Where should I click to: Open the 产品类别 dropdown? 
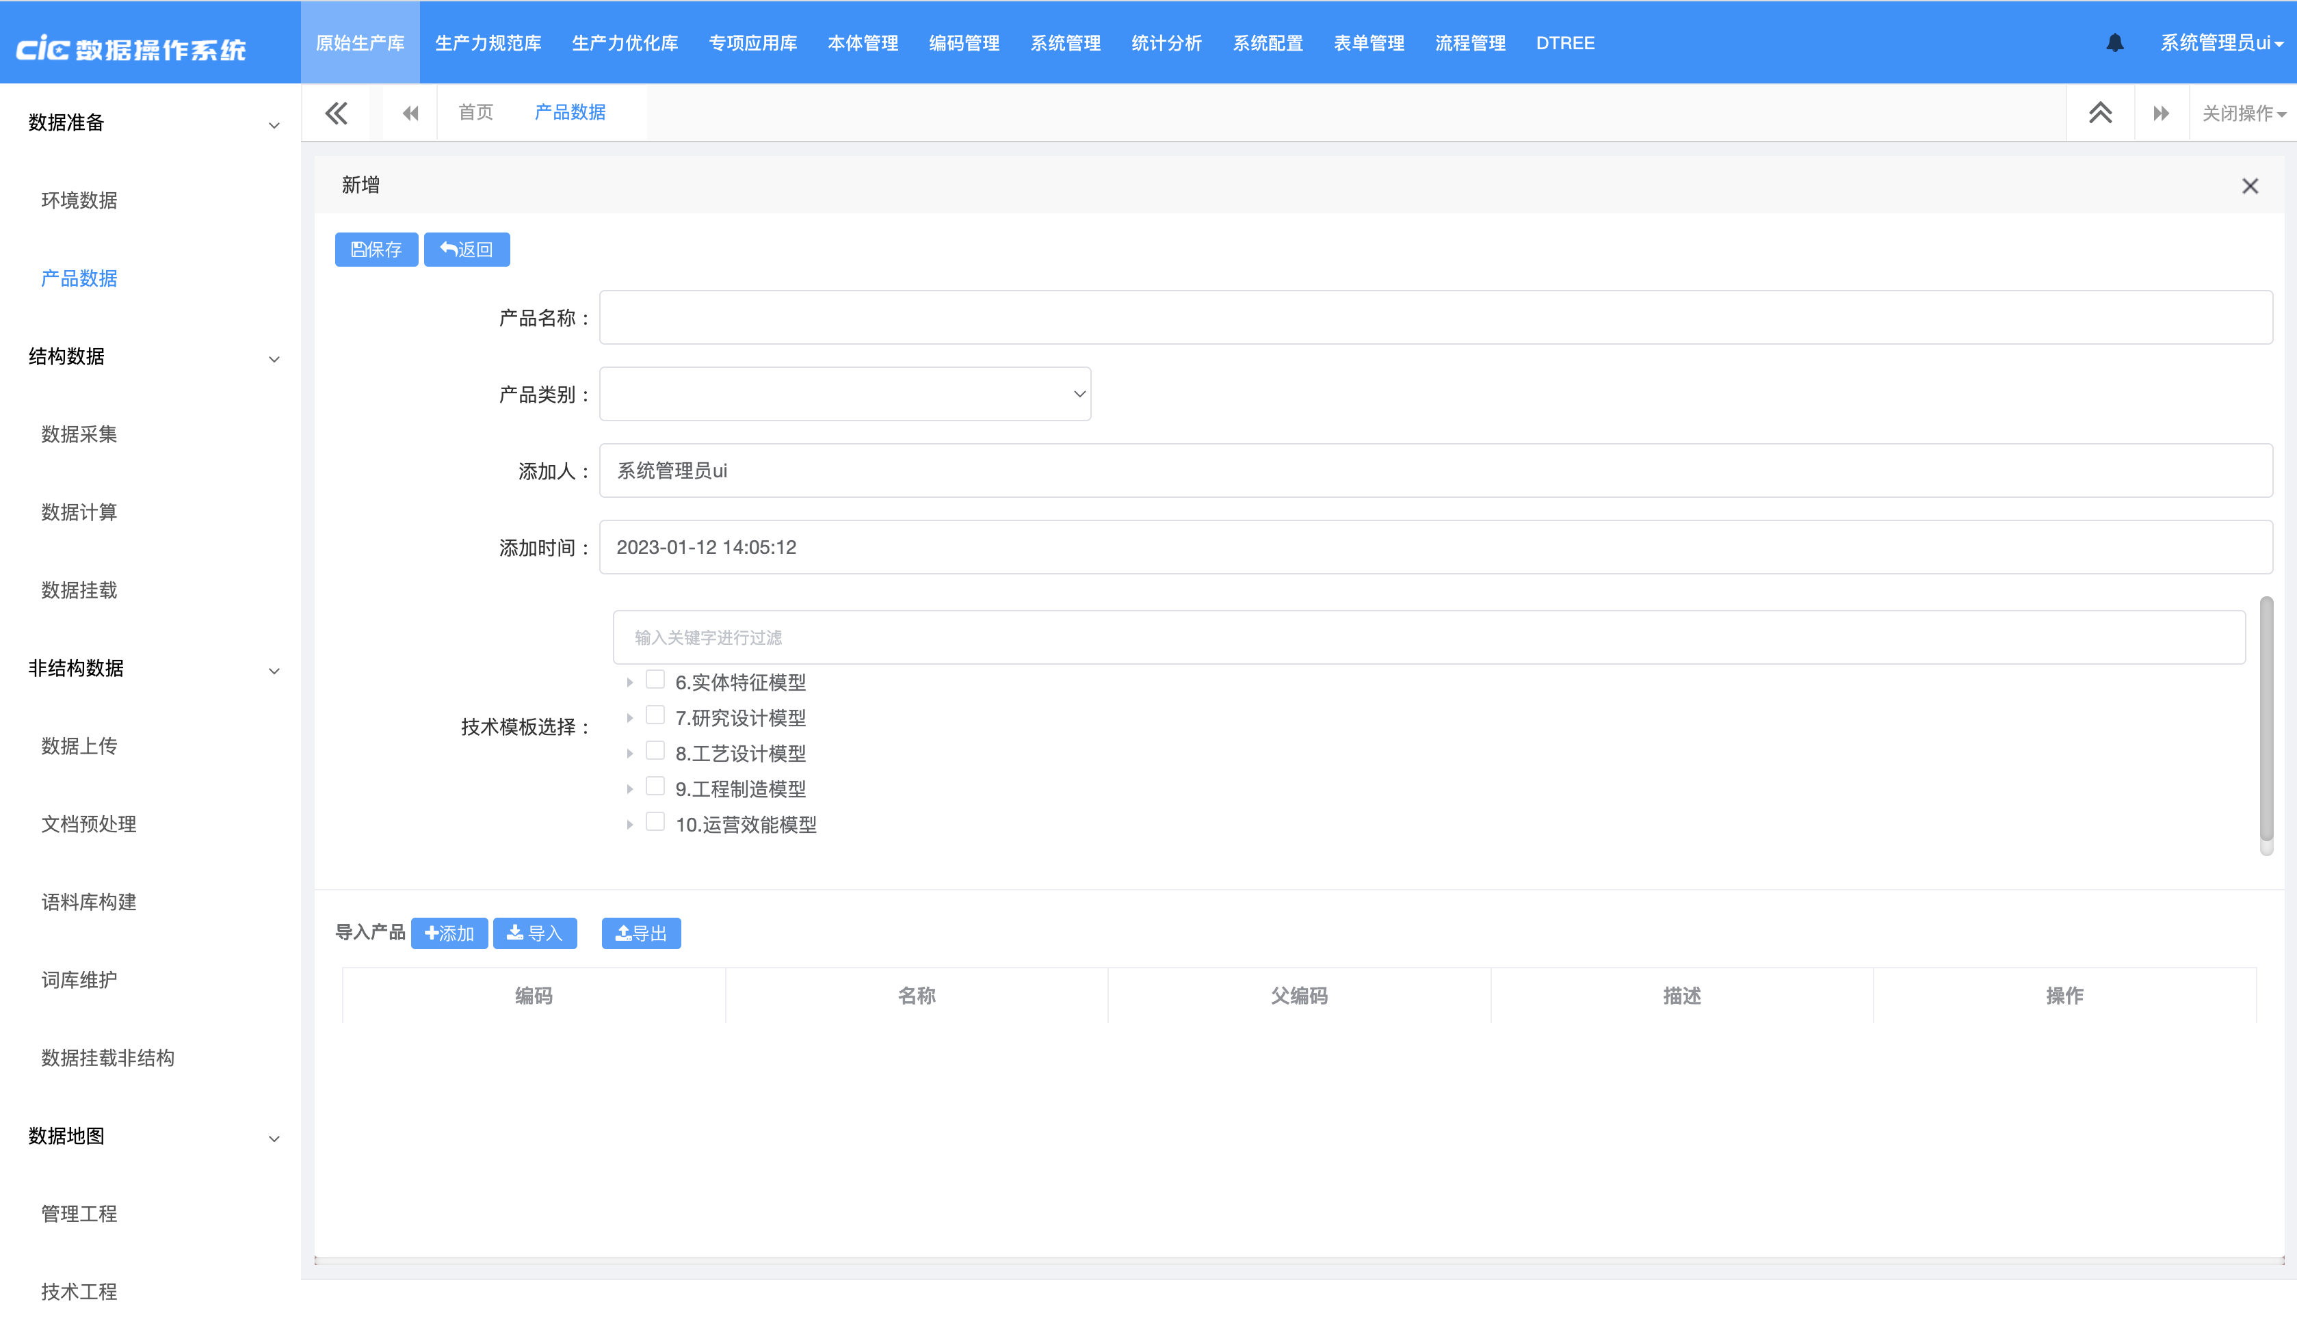[845, 394]
